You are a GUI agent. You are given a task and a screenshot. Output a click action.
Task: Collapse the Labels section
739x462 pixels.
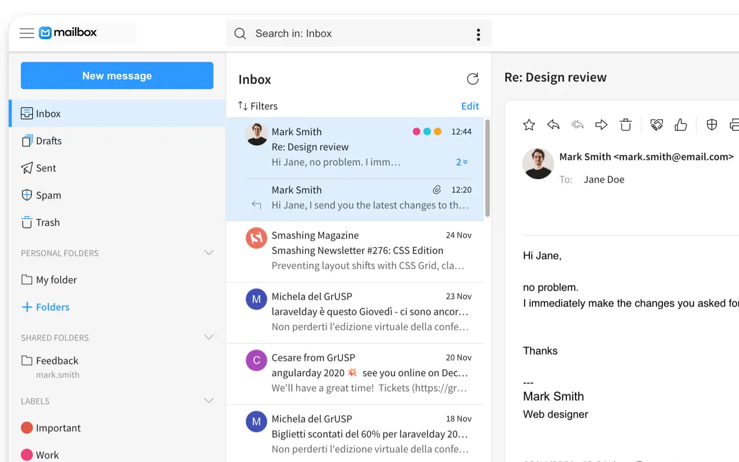tap(209, 401)
